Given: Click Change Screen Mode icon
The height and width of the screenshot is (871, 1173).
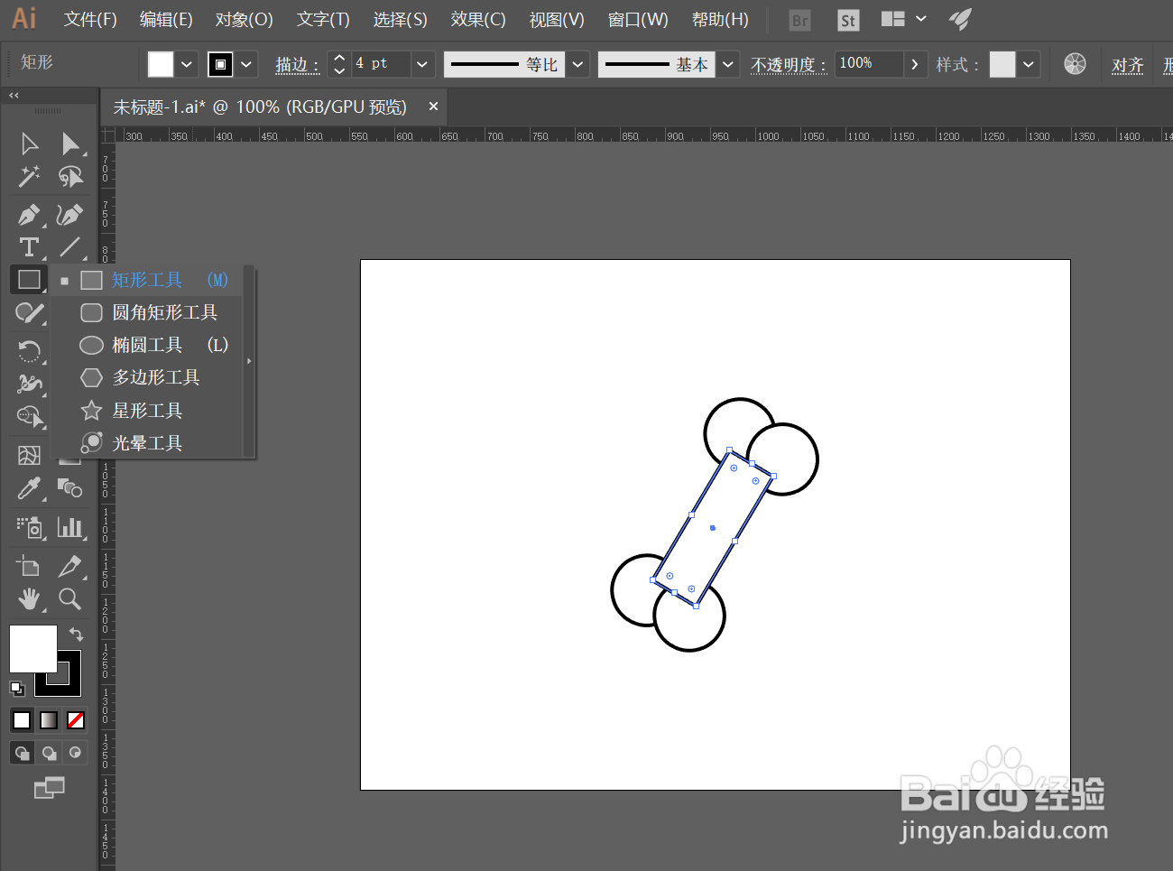Looking at the screenshot, I should point(50,787).
